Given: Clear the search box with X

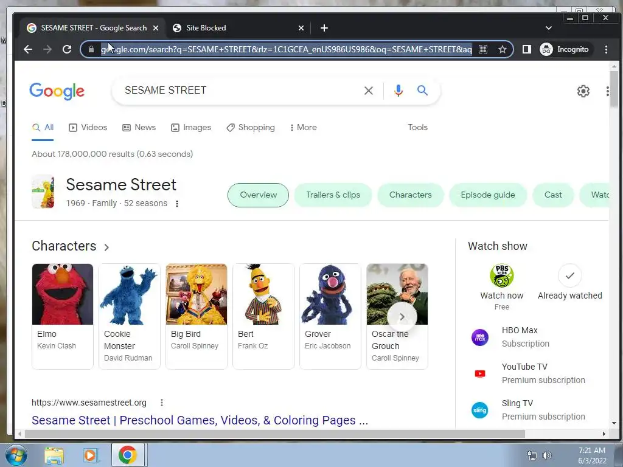Looking at the screenshot, I should click(368, 91).
